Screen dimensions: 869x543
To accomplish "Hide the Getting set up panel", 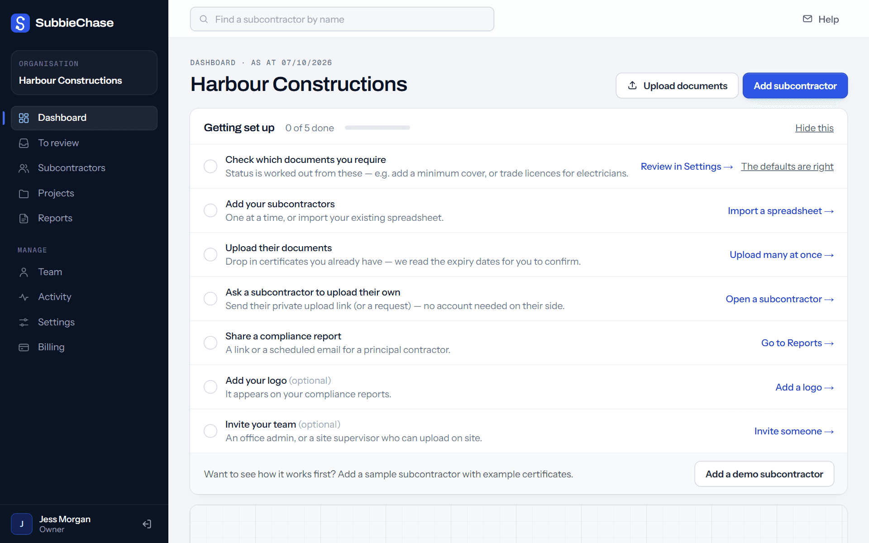I will tap(814, 128).
